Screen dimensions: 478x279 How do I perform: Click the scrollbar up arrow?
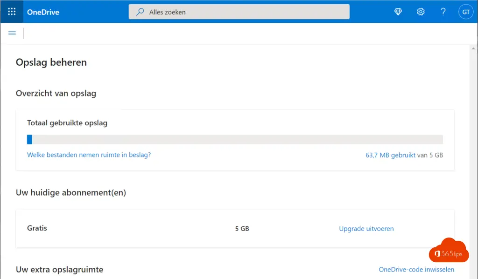click(x=473, y=49)
